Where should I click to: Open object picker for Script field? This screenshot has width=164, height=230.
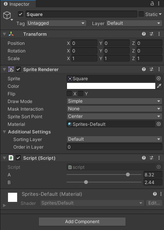pyautogui.click(x=159, y=167)
